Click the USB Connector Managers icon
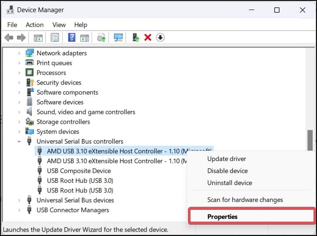Image resolution: width=317 pixels, height=236 pixels. 29,209
